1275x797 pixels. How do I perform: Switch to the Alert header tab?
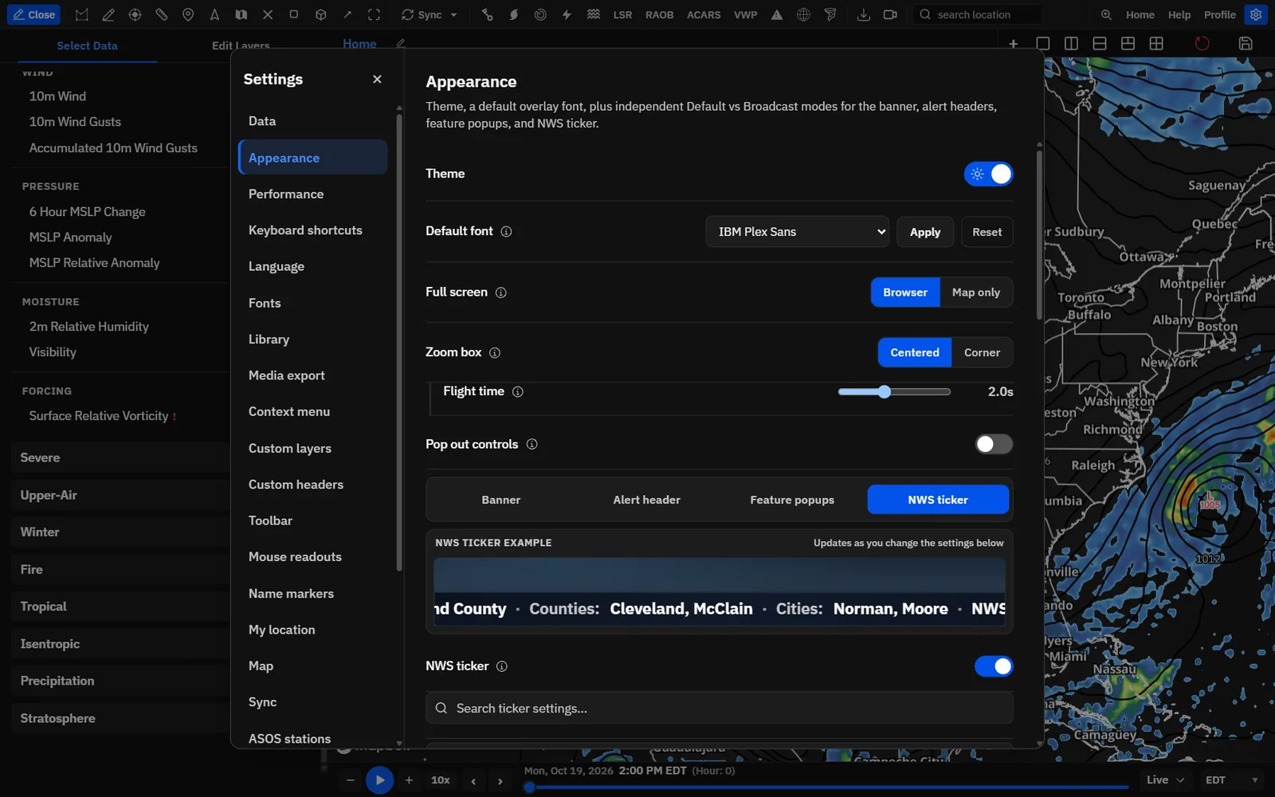[x=647, y=500]
